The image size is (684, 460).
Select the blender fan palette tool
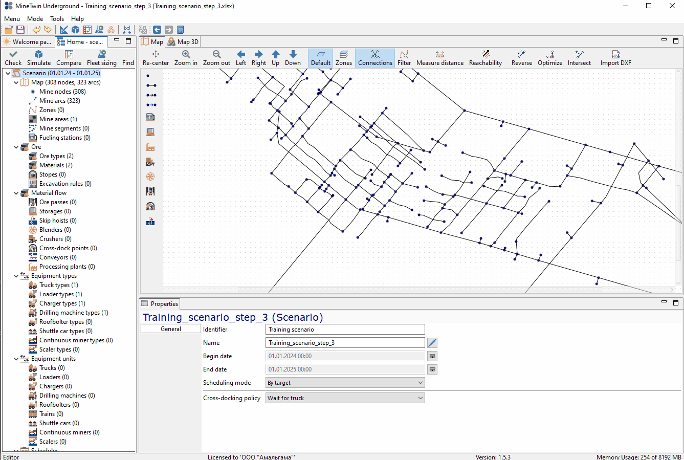point(150,177)
